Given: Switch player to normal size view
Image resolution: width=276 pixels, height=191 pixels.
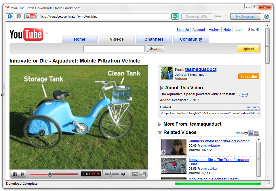Looking at the screenshot, I should click(x=135, y=174).
